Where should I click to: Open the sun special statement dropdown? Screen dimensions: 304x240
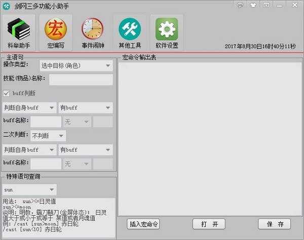click(x=29, y=189)
